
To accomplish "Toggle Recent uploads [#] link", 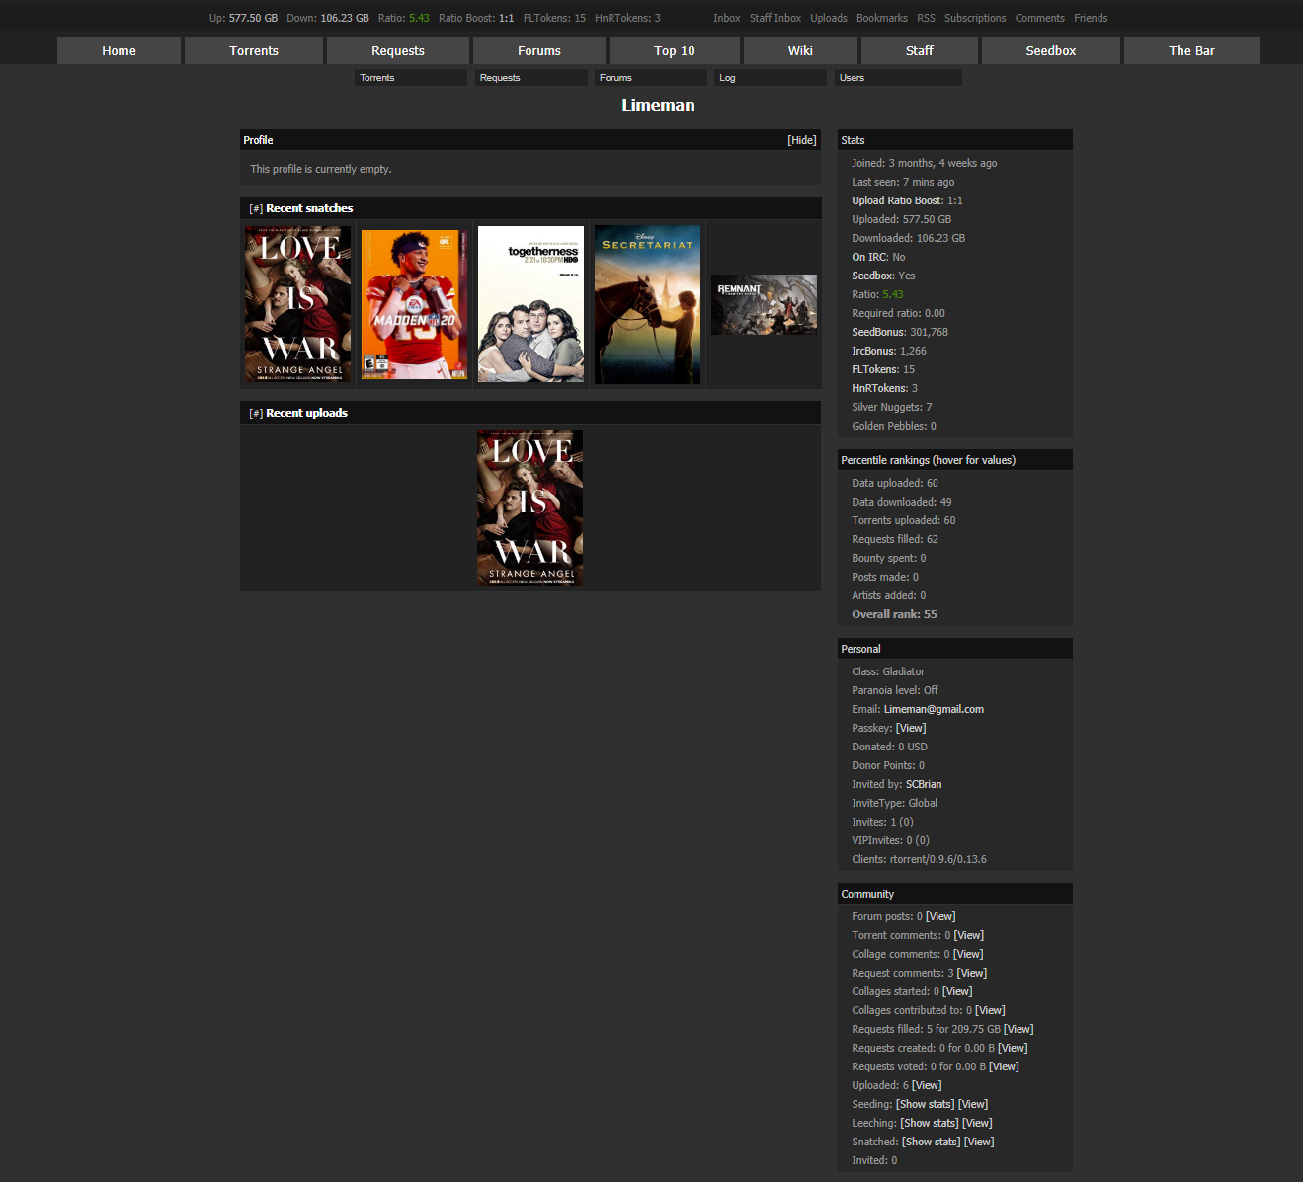I will pyautogui.click(x=256, y=413).
